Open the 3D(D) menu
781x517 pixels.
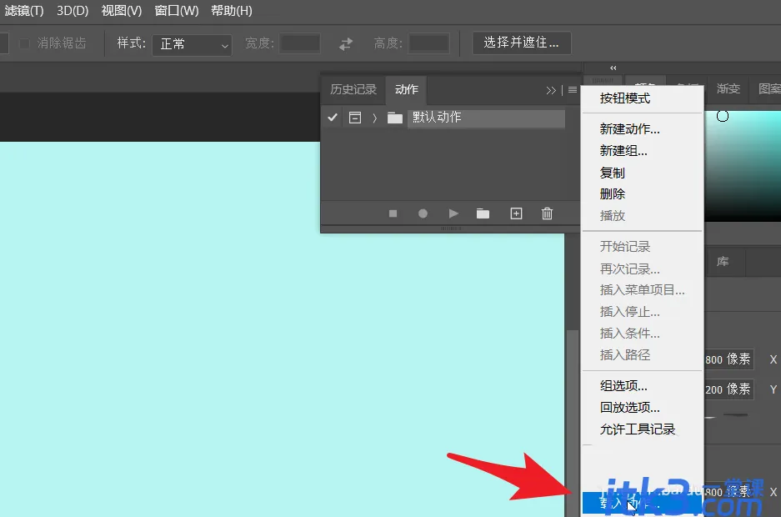coord(73,11)
